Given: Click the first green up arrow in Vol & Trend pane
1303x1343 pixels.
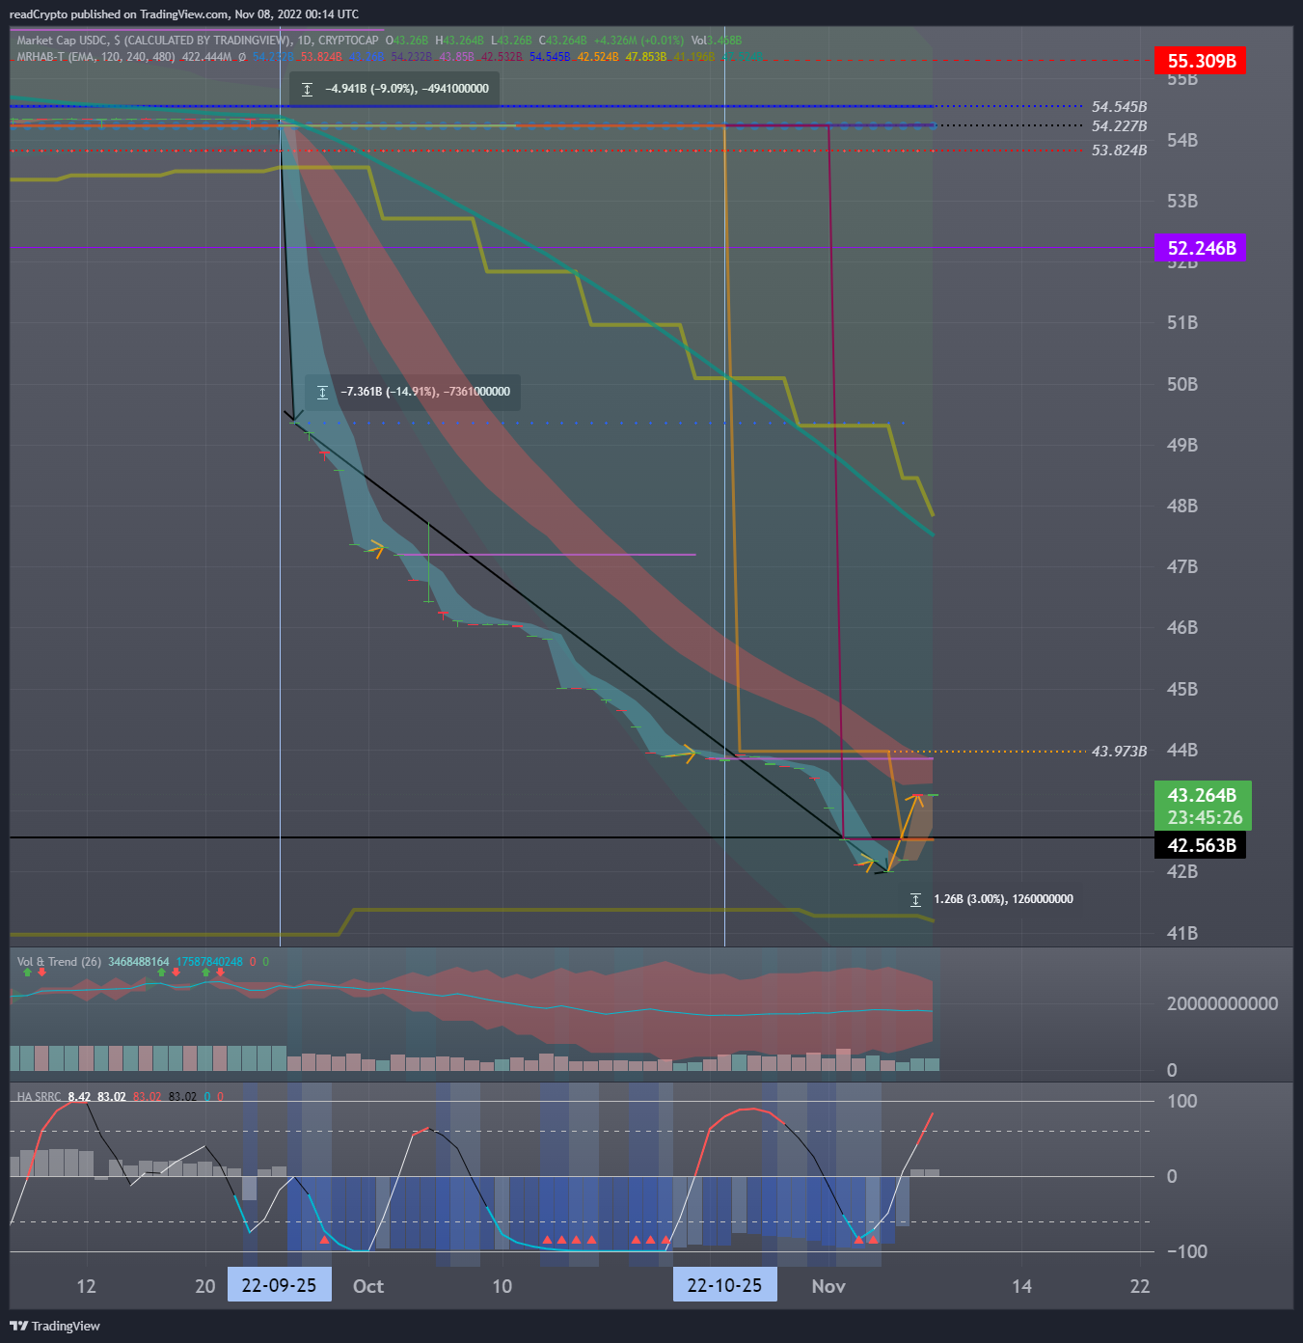Looking at the screenshot, I should [27, 973].
